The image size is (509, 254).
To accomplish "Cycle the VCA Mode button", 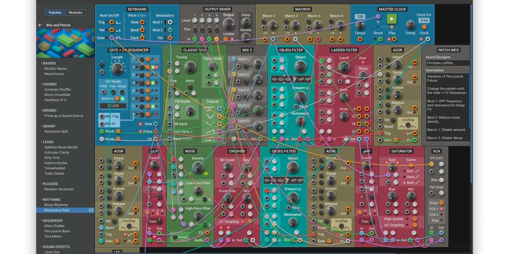I will click(x=442, y=203).
